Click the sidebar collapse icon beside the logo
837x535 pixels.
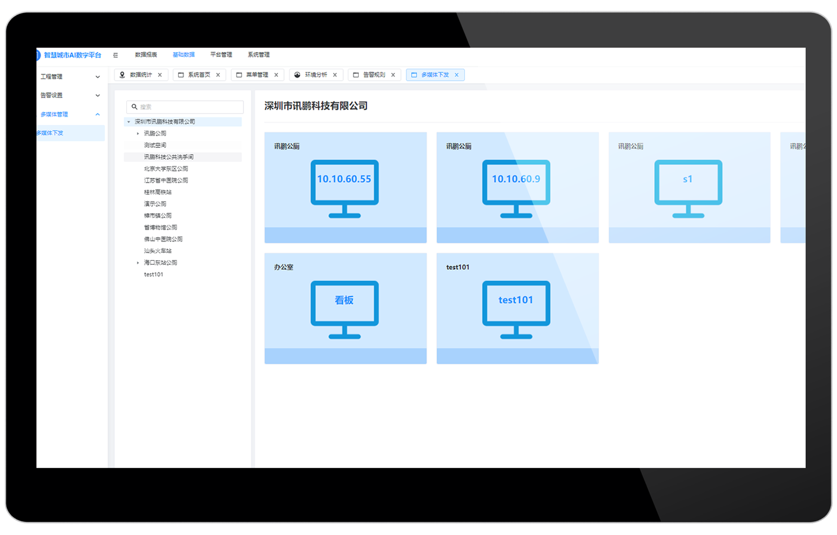pyautogui.click(x=115, y=55)
